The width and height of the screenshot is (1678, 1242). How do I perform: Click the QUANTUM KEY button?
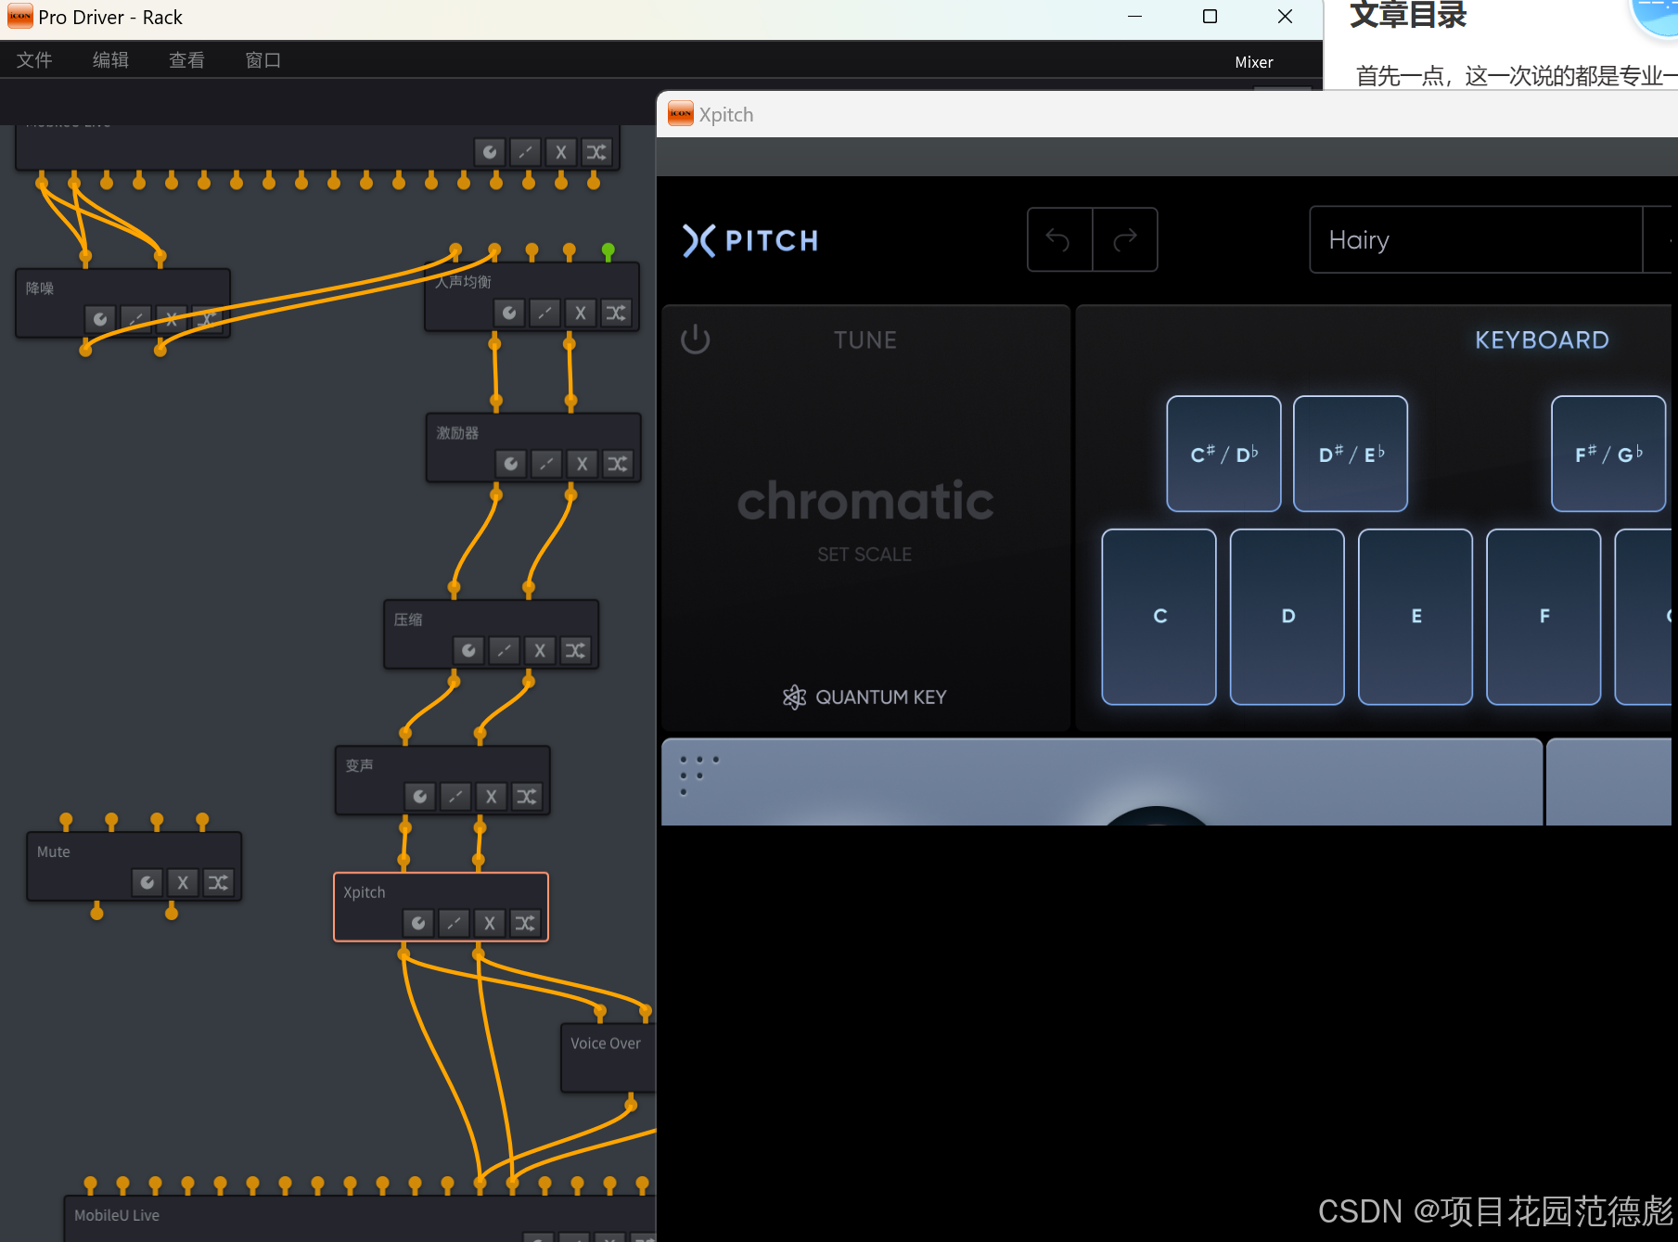click(865, 698)
